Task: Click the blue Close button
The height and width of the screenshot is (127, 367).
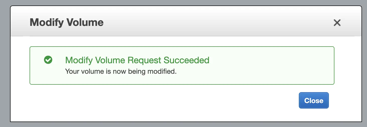Action: point(314,101)
